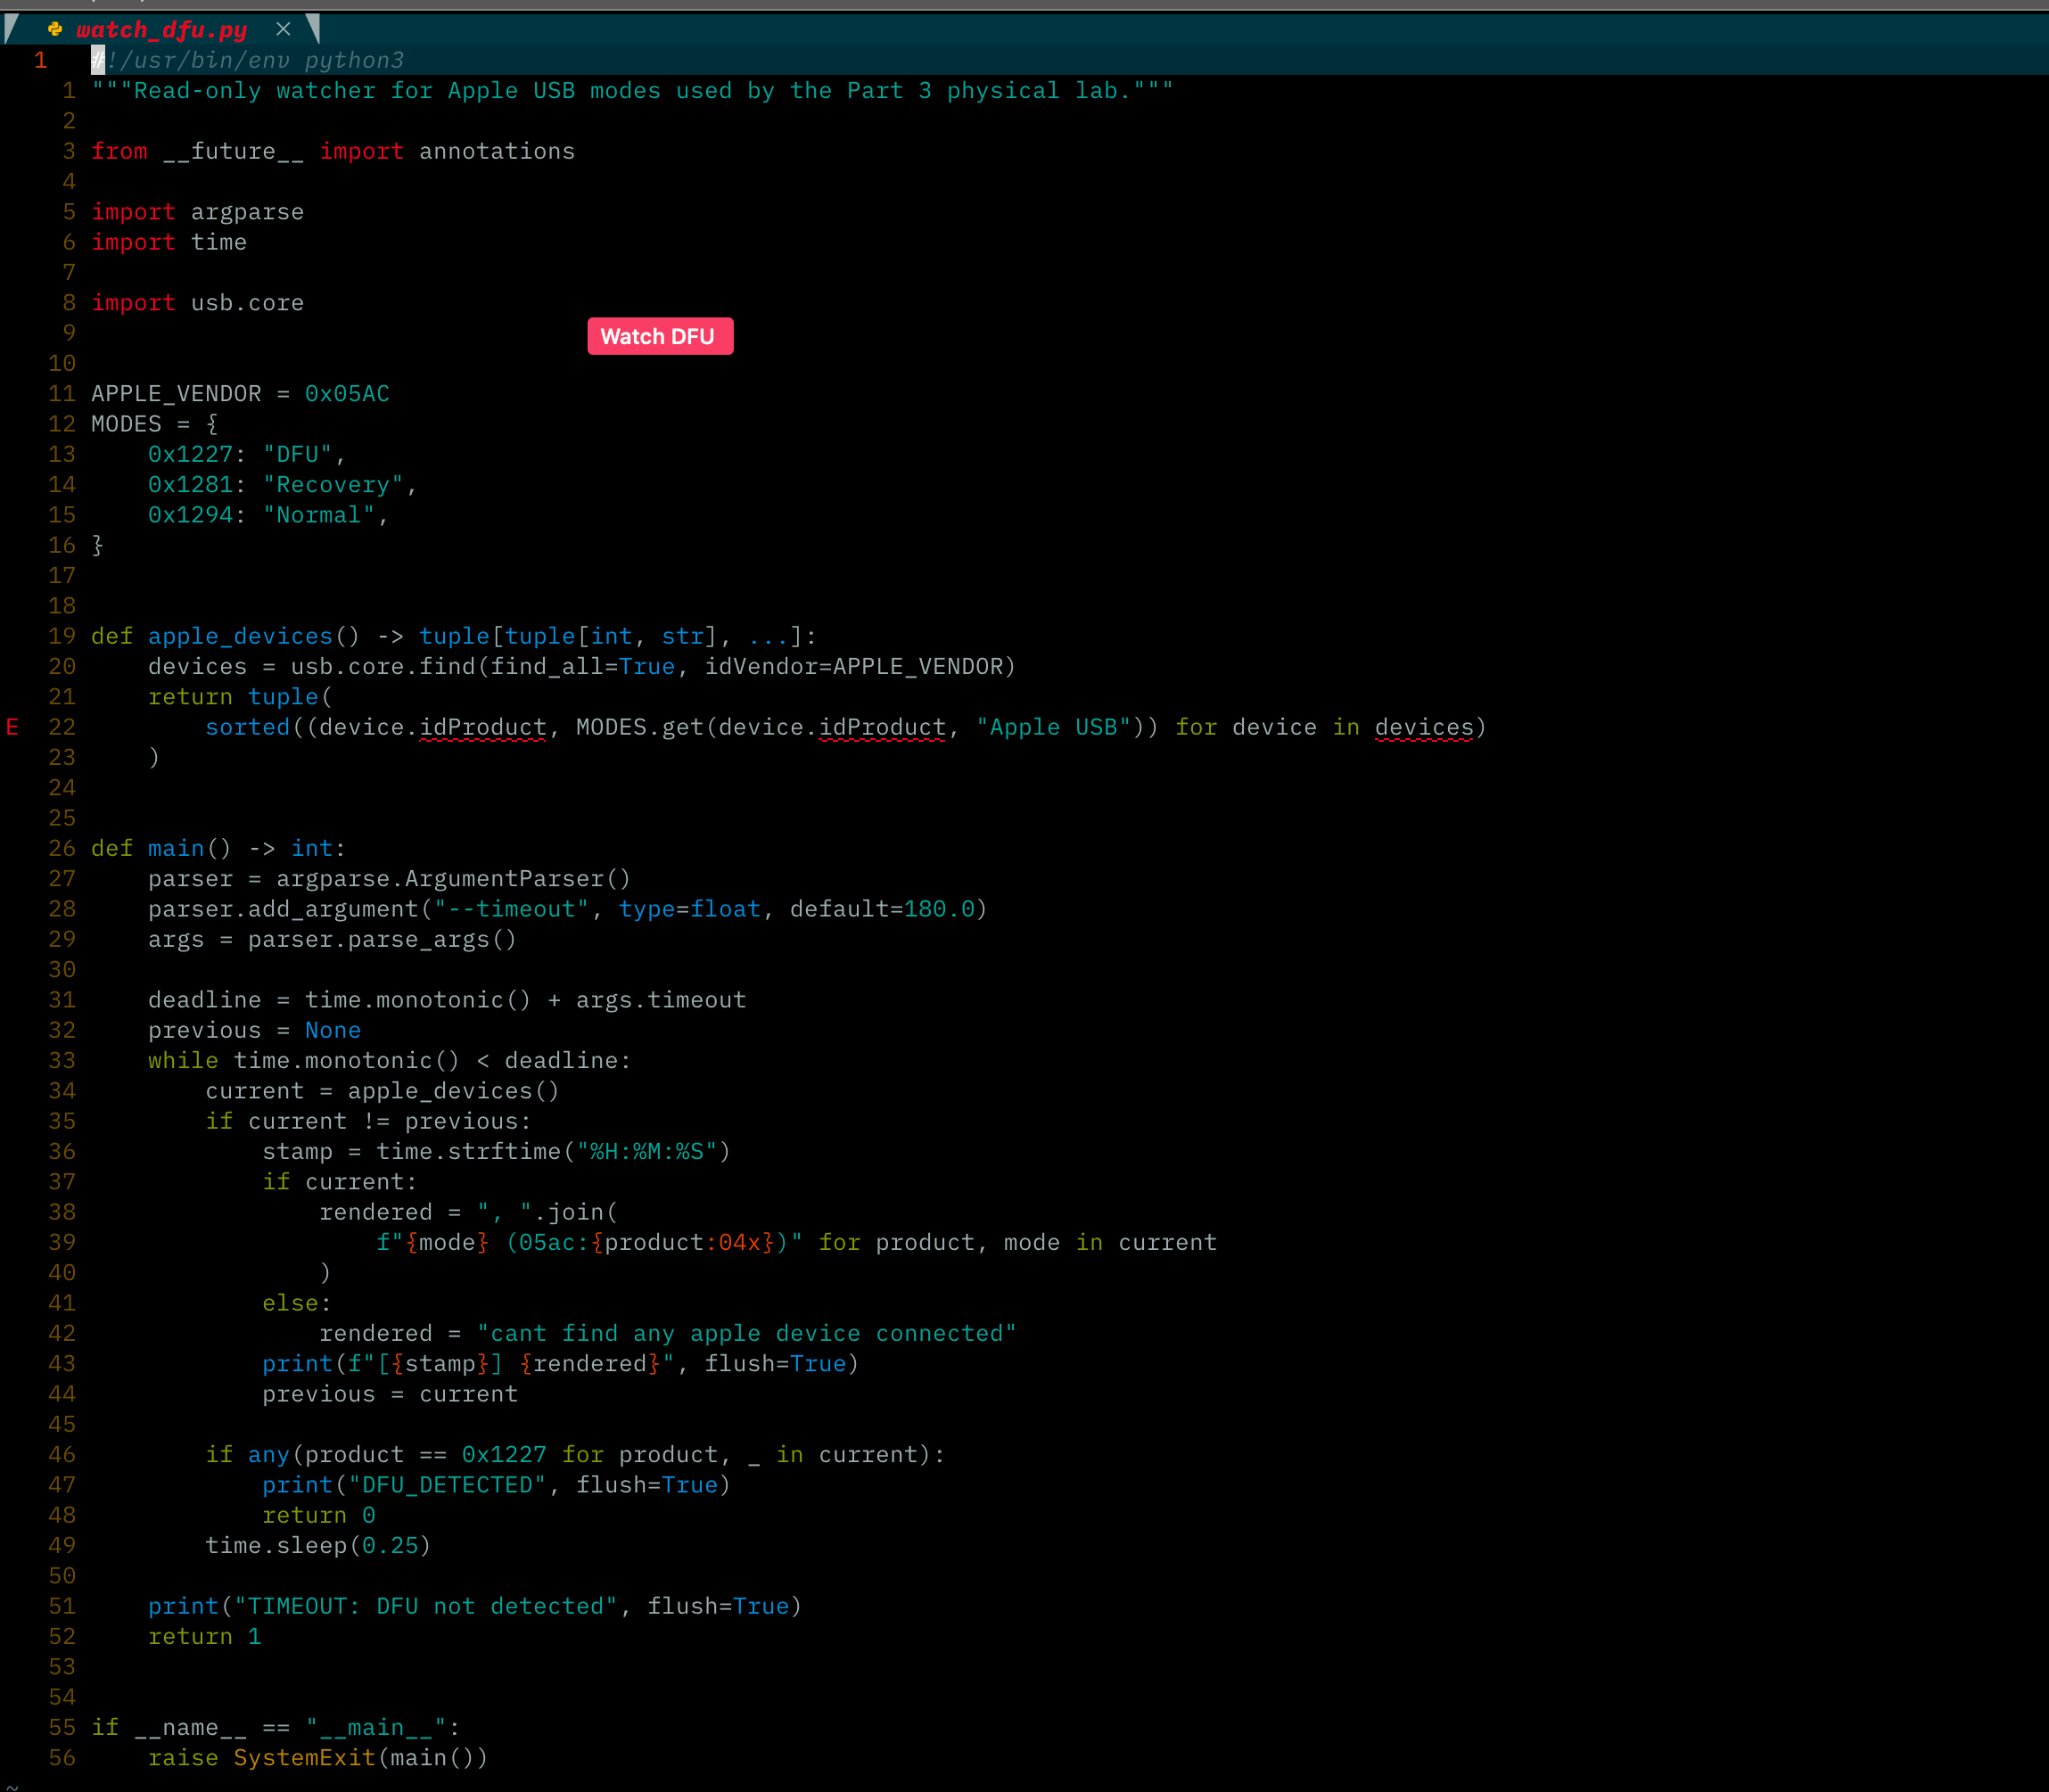Viewport: 2049px width, 1792px height.
Task: Click 'return 1' on line 52
Action: pyautogui.click(x=205, y=1636)
